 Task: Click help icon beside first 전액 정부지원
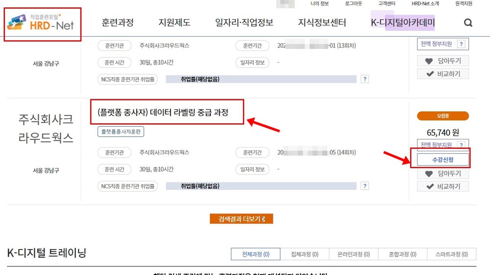[461, 44]
